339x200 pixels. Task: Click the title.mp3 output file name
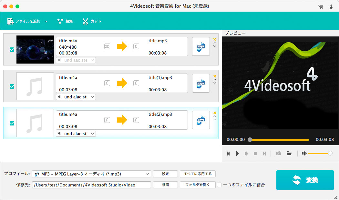click(x=158, y=41)
